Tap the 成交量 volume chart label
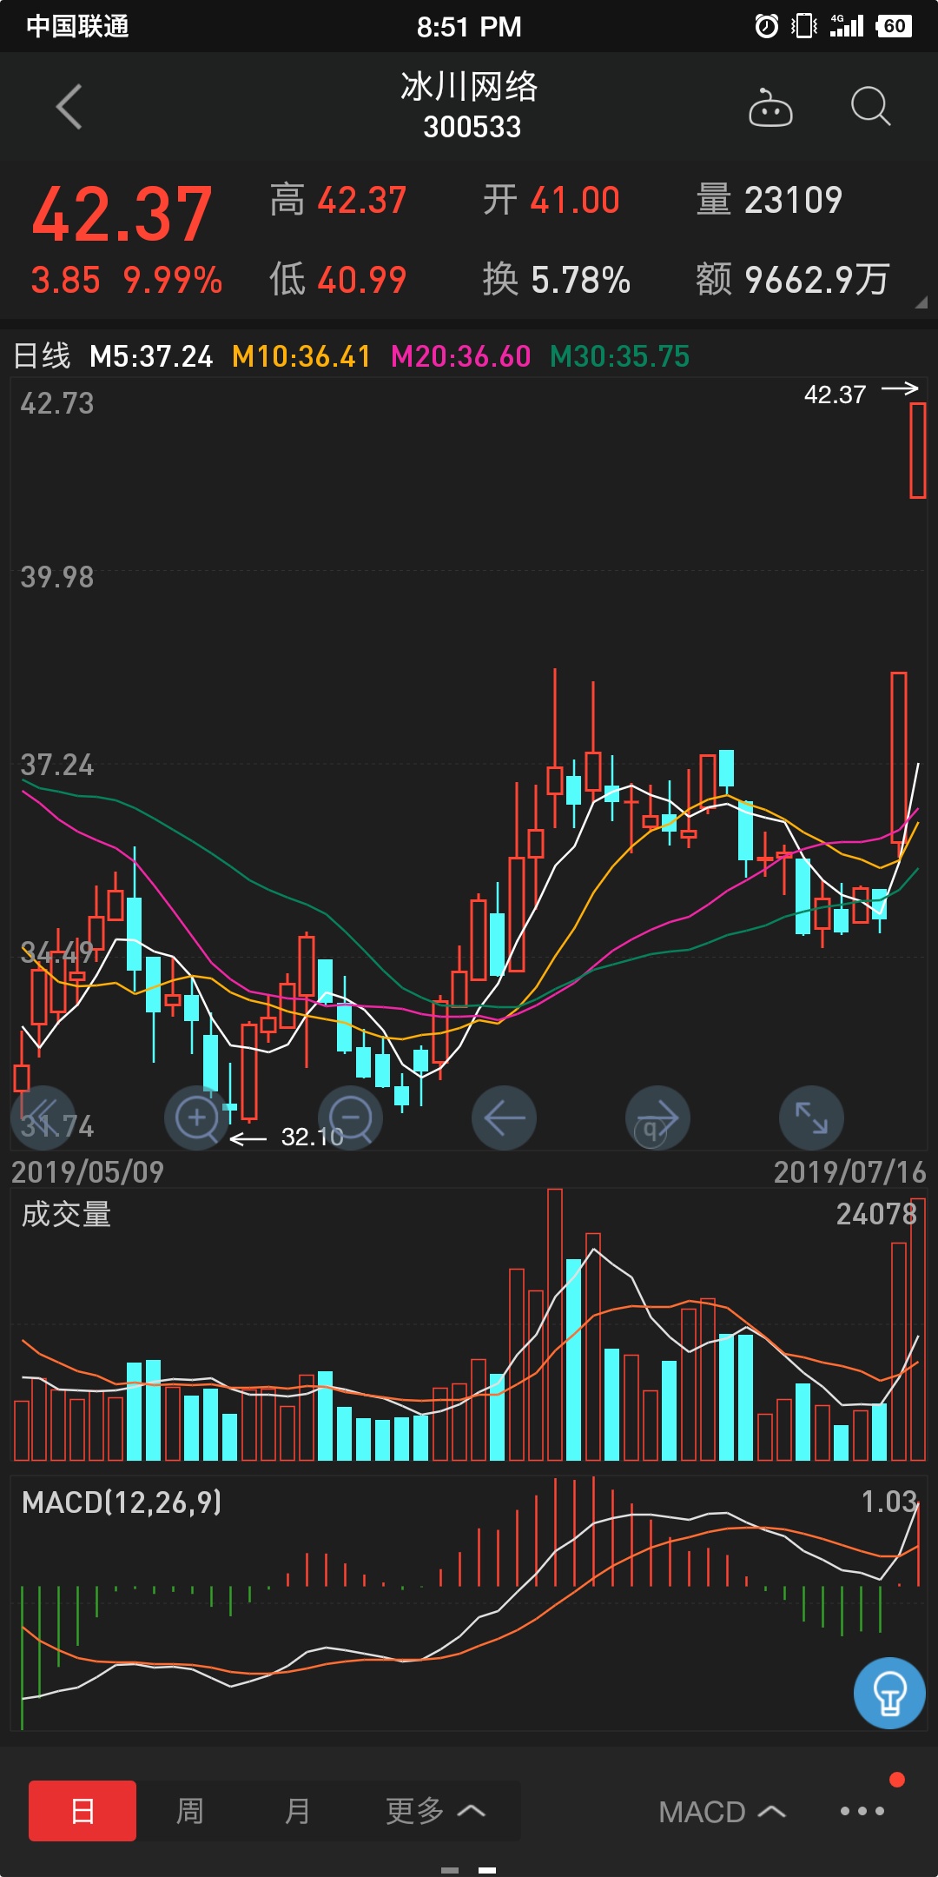The width and height of the screenshot is (938, 1877). pyautogui.click(x=66, y=1214)
